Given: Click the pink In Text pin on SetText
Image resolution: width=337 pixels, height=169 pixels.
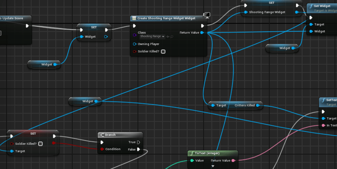Looking at the screenshot, I should [323, 126].
